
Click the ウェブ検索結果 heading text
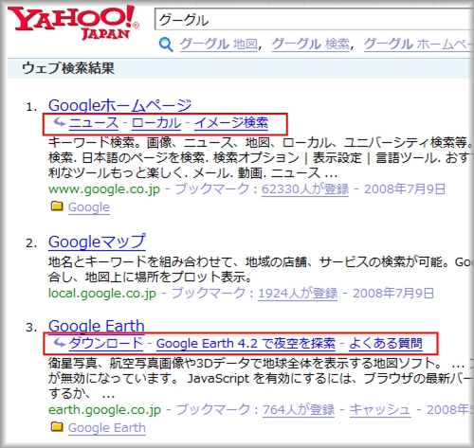(x=68, y=68)
